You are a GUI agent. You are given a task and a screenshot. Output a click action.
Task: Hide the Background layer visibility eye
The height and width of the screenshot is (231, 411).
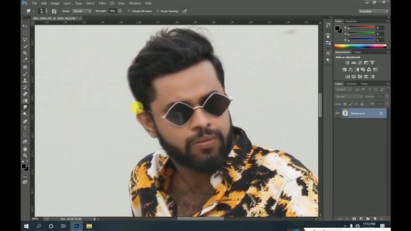point(337,114)
